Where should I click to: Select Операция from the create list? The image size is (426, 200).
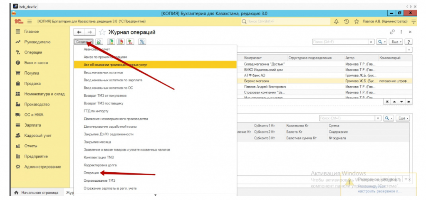91,173
